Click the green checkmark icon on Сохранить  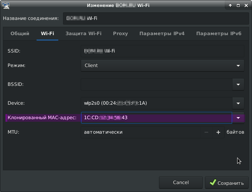pyautogui.click(x=213, y=183)
